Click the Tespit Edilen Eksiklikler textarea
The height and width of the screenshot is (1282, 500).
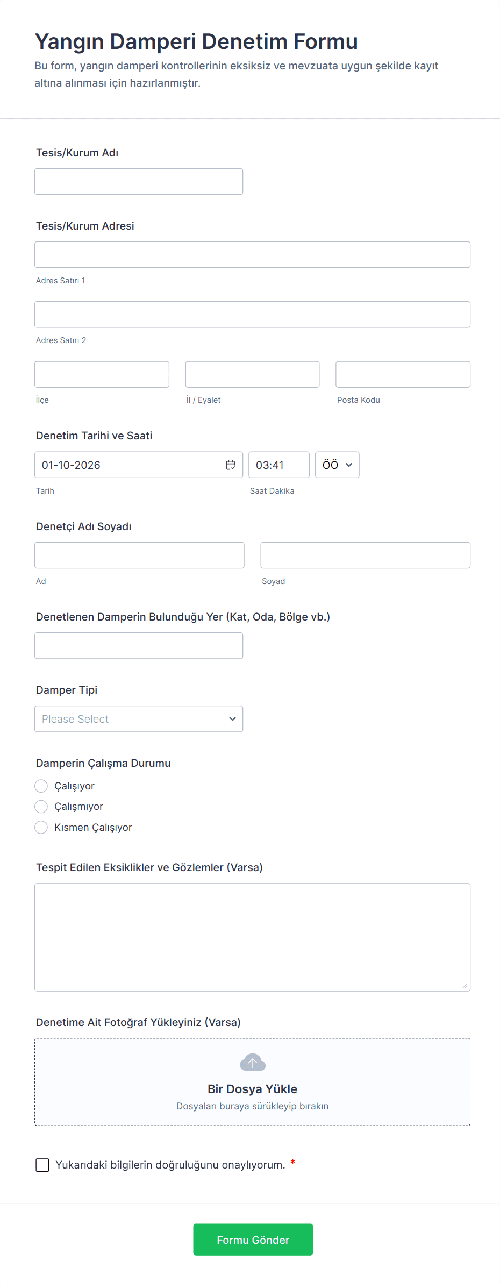click(x=252, y=936)
